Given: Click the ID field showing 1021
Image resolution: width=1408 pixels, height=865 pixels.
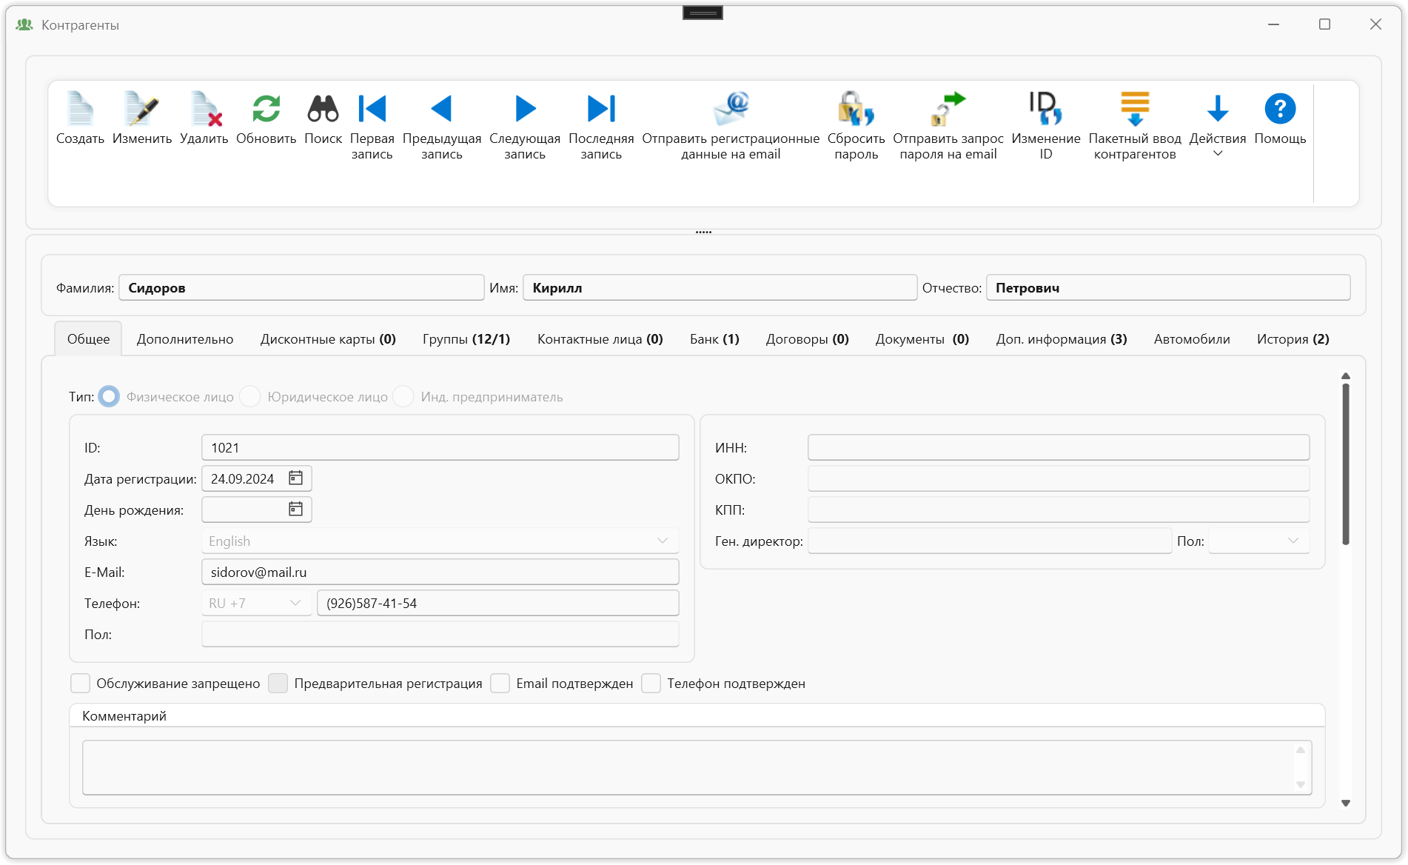Looking at the screenshot, I should point(440,447).
